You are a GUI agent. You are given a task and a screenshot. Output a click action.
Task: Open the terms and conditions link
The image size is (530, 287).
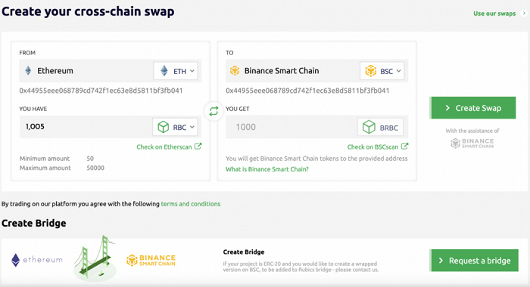point(191,204)
